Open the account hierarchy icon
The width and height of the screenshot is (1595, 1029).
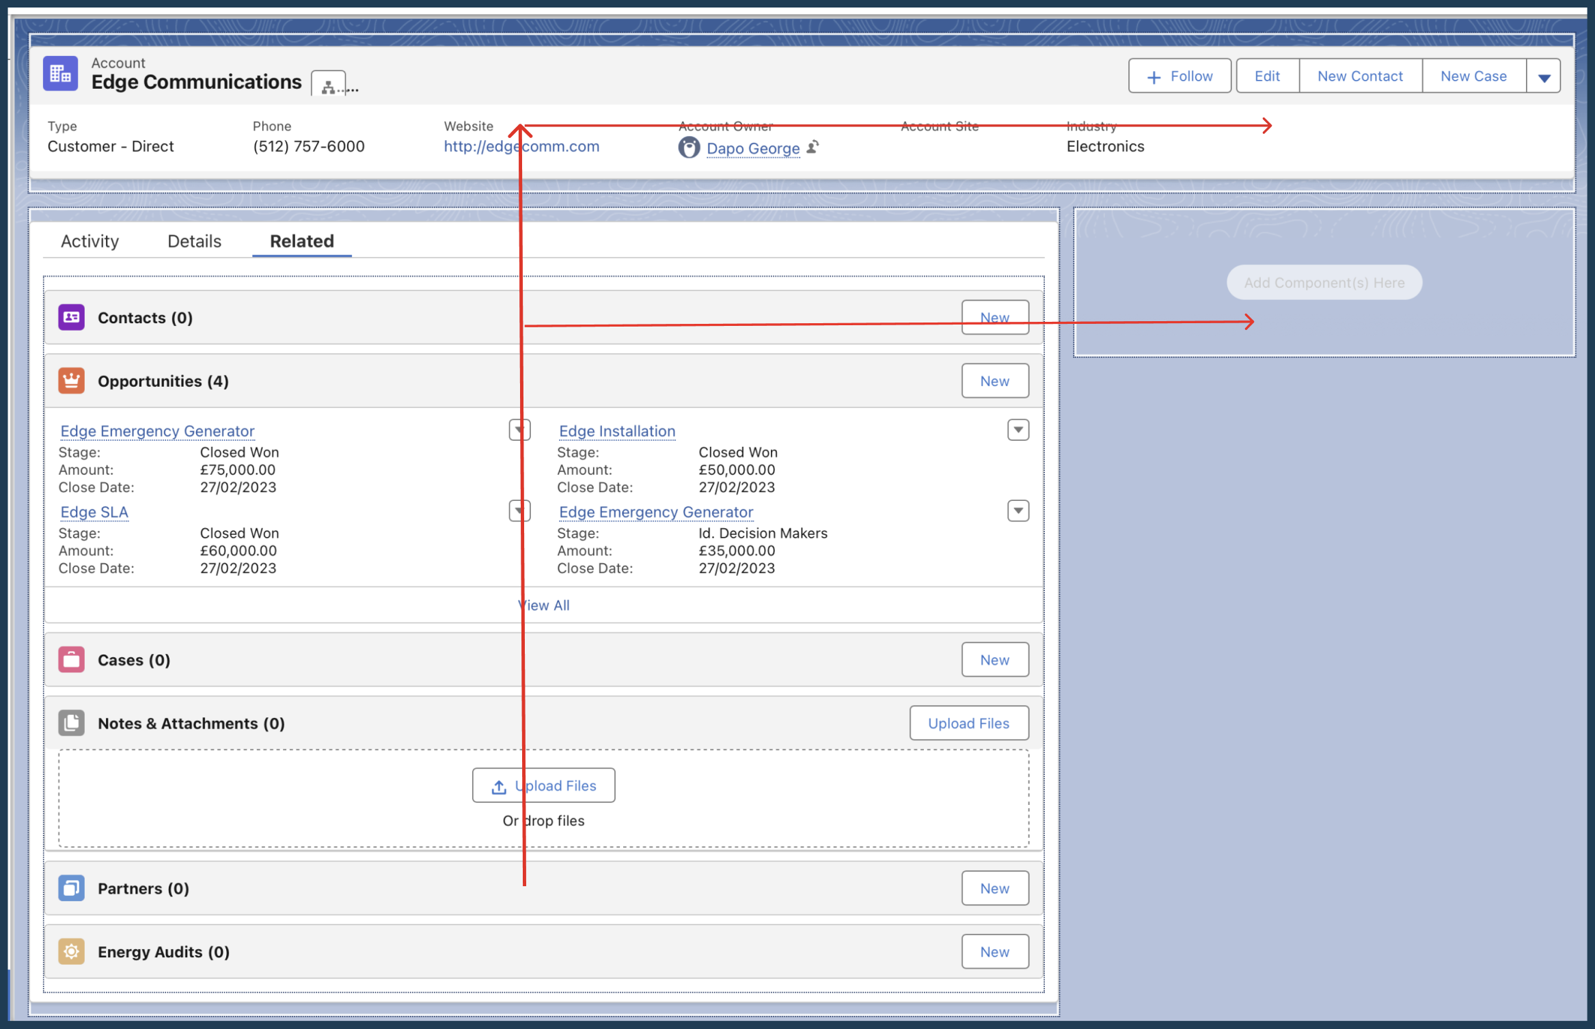pyautogui.click(x=329, y=85)
